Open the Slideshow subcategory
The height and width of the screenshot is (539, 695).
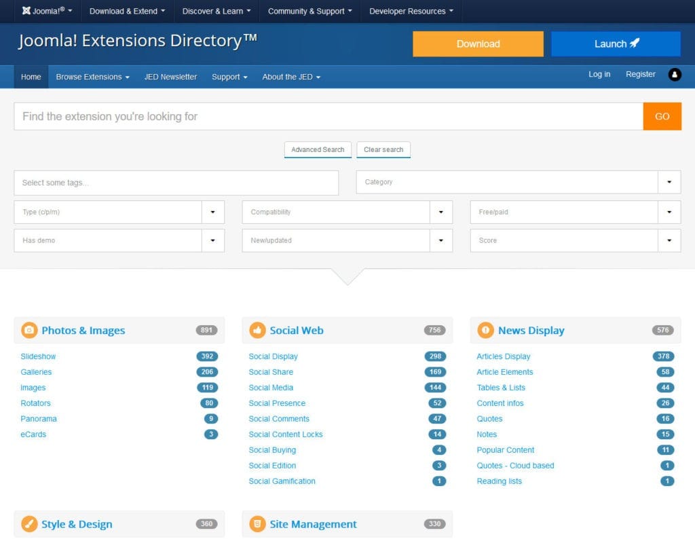tap(38, 356)
